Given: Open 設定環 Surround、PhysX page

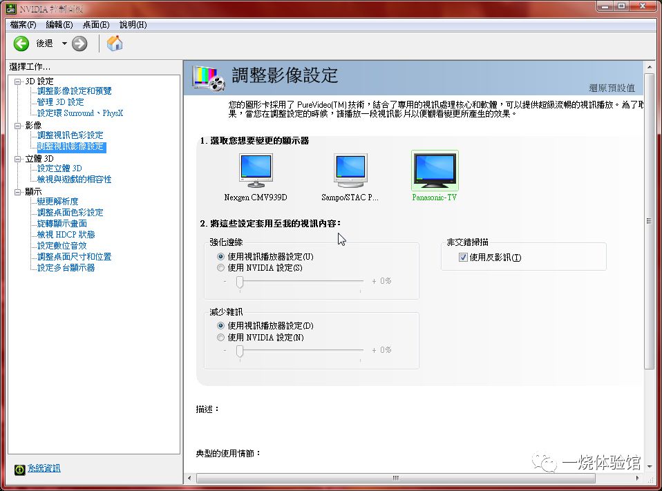Looking at the screenshot, I should click(x=80, y=113).
